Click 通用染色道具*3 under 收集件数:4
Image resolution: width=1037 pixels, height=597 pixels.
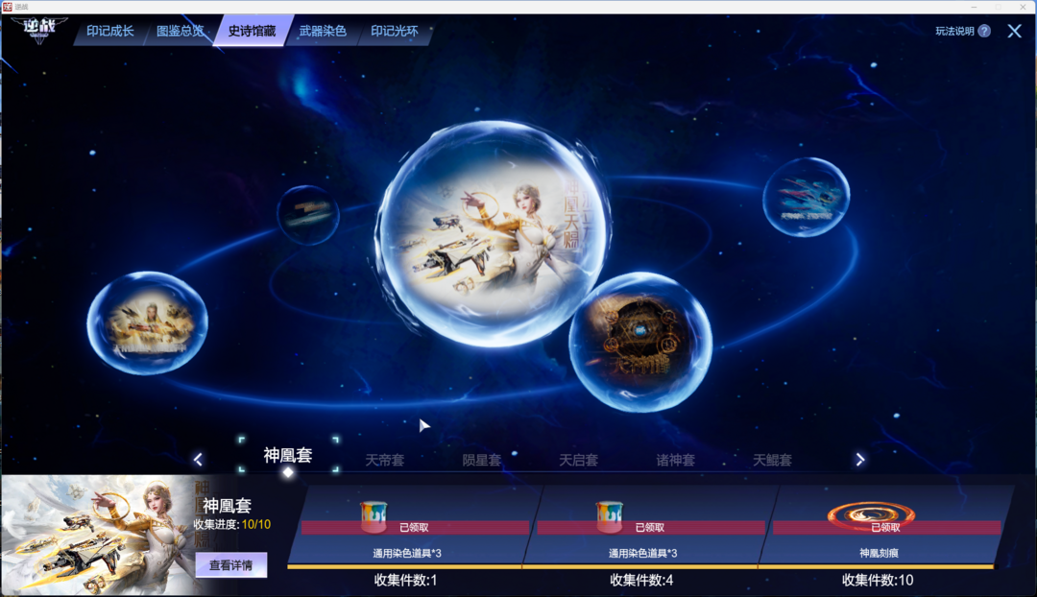tap(642, 554)
